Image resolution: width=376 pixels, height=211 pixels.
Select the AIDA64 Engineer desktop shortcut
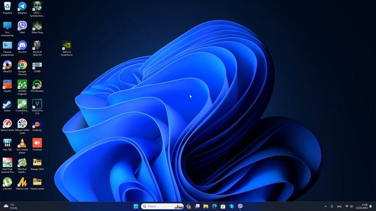tap(22, 87)
